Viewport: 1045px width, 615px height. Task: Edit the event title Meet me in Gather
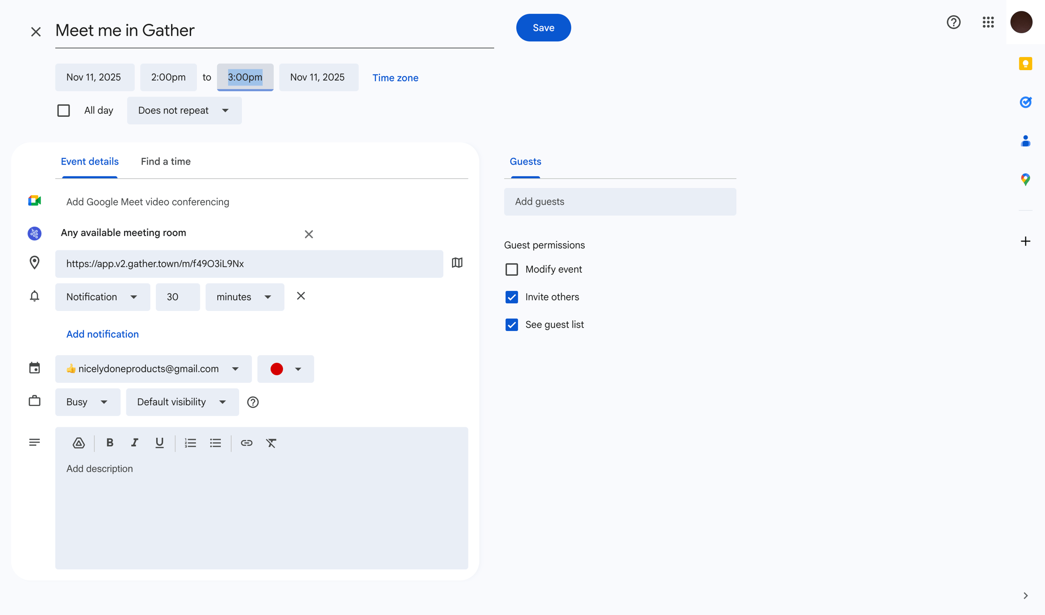(274, 30)
